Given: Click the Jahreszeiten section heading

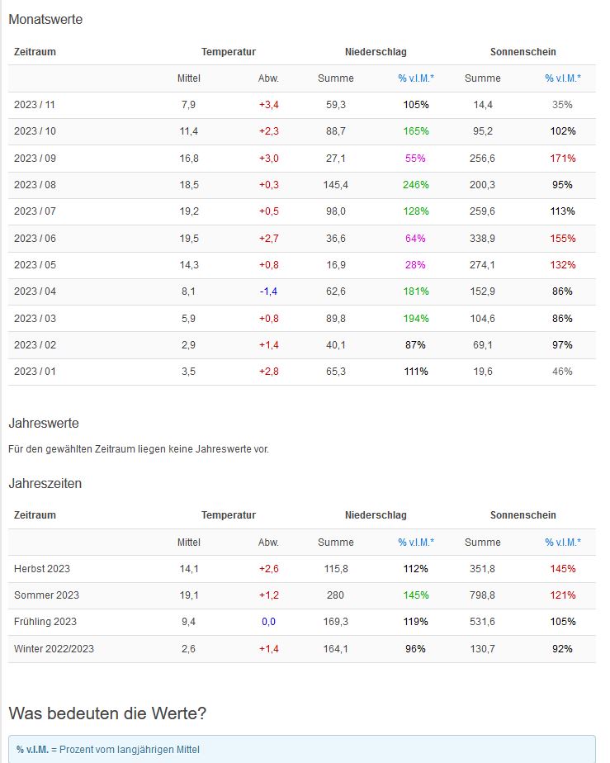Looking at the screenshot, I should pyautogui.click(x=45, y=484).
